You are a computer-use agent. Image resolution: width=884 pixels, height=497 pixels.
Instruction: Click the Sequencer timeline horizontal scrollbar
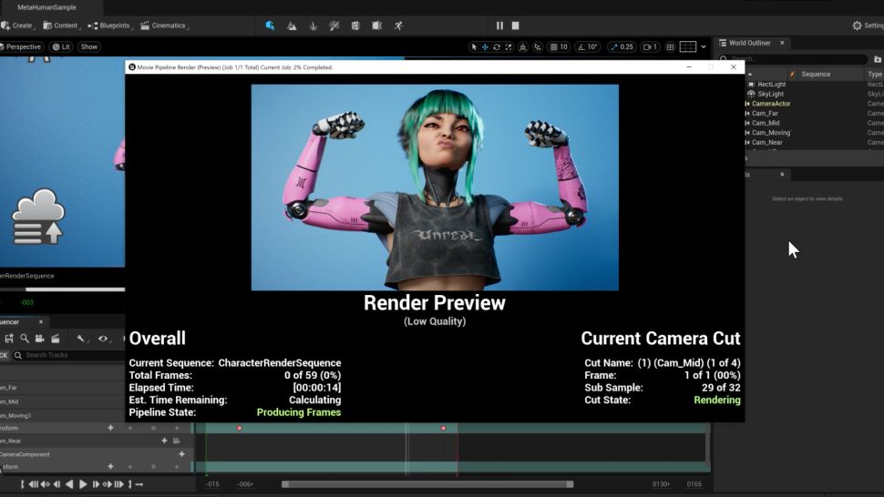[x=427, y=484]
